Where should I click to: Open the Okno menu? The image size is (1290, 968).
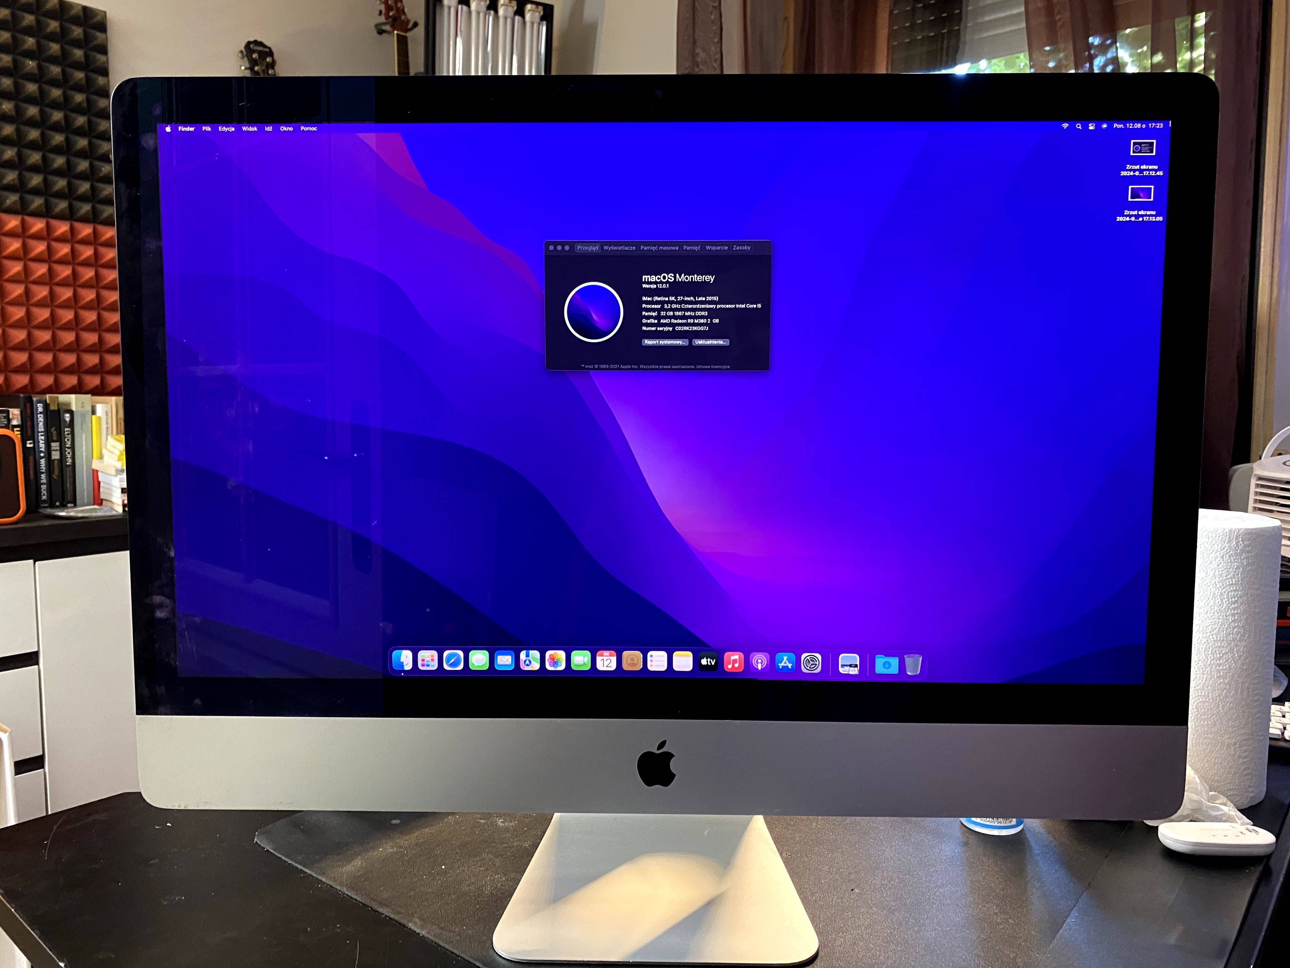(286, 129)
